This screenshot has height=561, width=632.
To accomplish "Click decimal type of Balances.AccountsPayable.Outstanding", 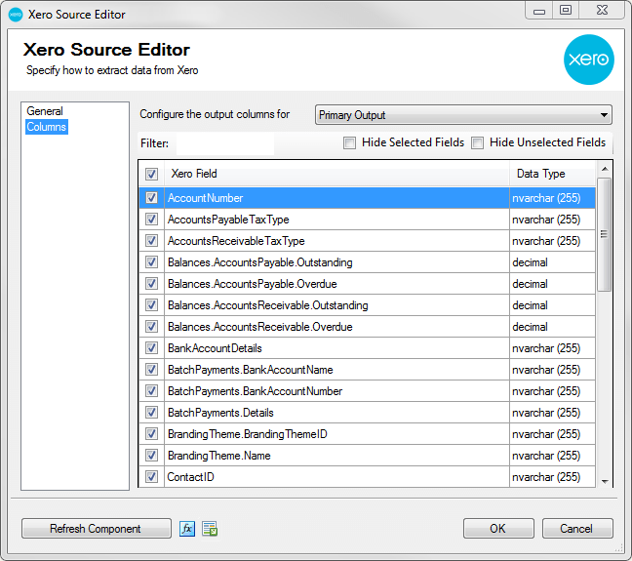I will (552, 262).
